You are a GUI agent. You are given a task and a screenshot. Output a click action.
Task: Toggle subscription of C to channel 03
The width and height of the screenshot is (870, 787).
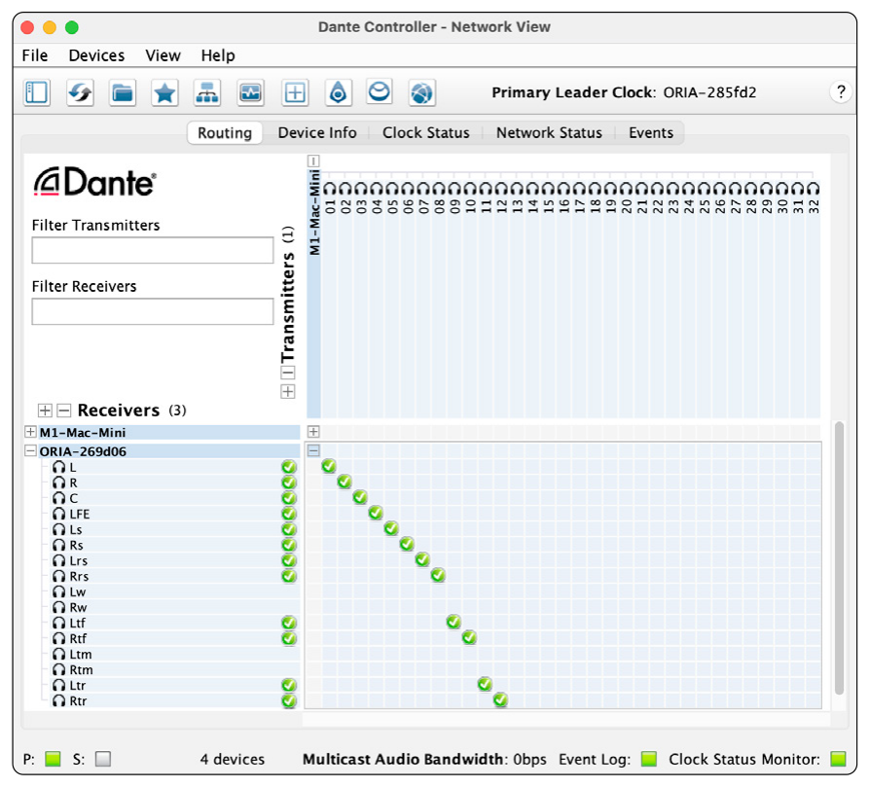coord(360,497)
